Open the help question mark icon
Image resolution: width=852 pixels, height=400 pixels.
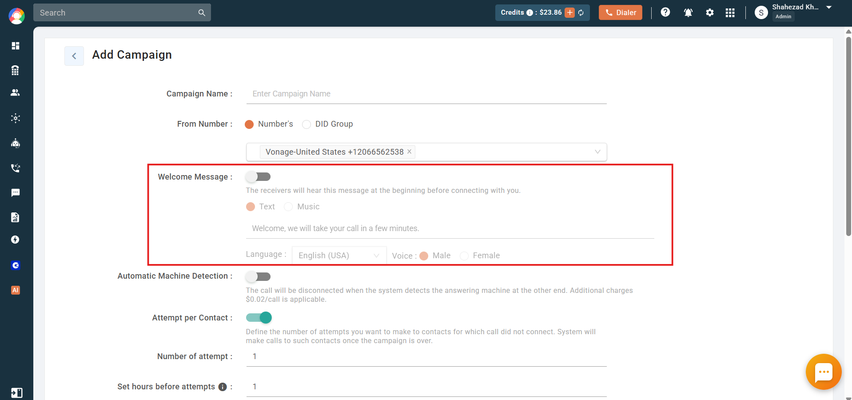(665, 12)
